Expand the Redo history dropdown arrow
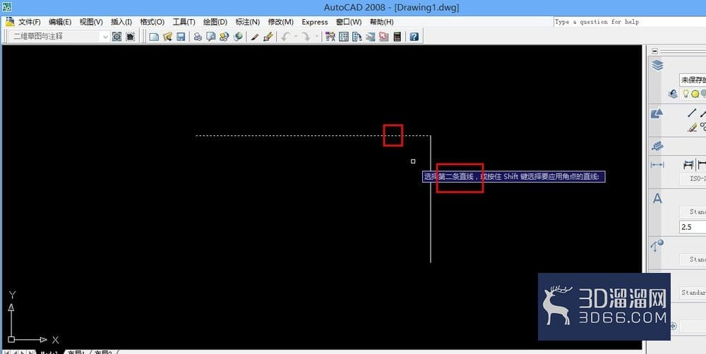Viewport: 706px width, 354px height. (316, 37)
